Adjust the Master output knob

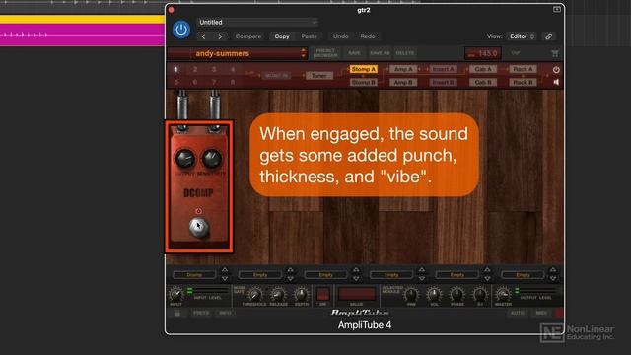[503, 295]
